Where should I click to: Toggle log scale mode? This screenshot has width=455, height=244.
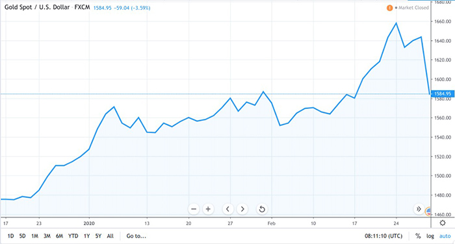point(430,236)
